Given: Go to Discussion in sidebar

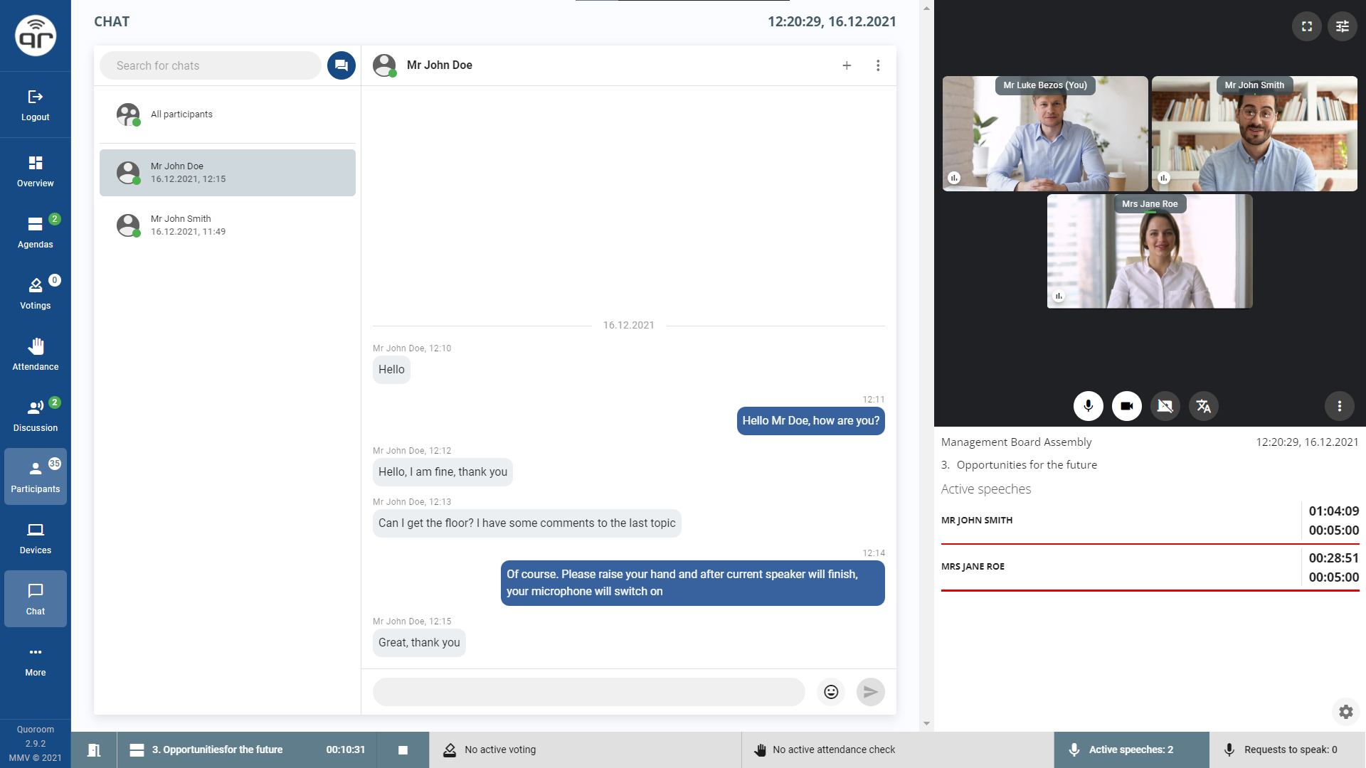Looking at the screenshot, I should [x=36, y=415].
